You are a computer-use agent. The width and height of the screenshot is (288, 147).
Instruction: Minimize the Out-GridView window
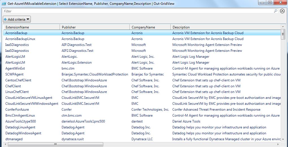[x=262, y=3]
